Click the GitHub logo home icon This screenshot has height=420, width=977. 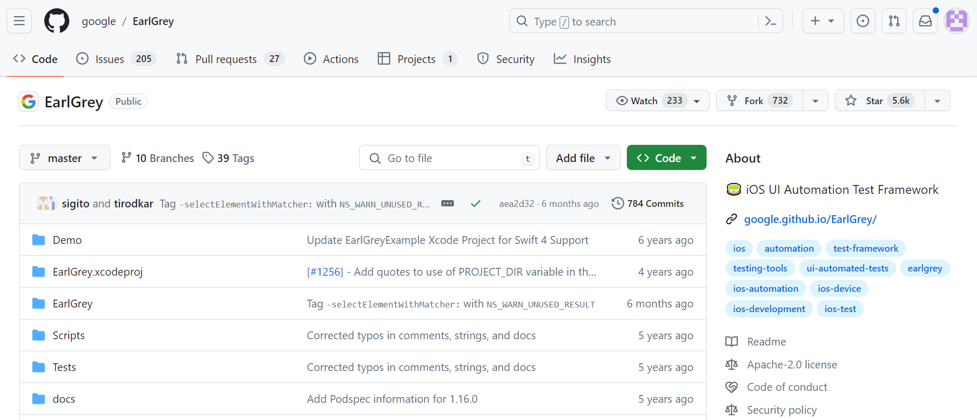[57, 21]
